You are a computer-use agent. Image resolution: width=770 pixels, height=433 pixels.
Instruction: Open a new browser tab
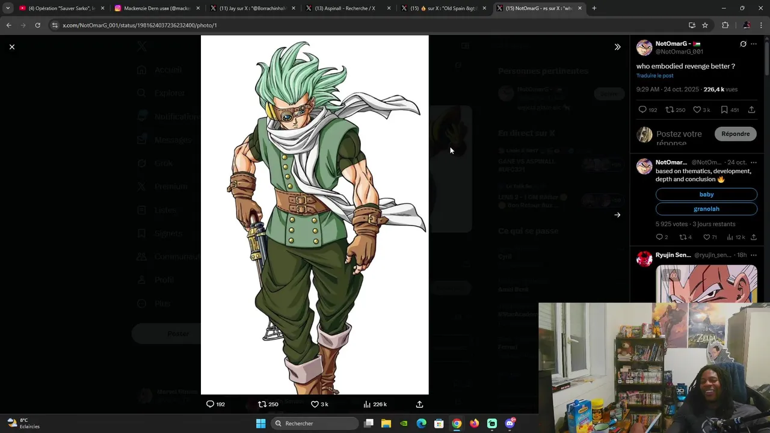594,8
